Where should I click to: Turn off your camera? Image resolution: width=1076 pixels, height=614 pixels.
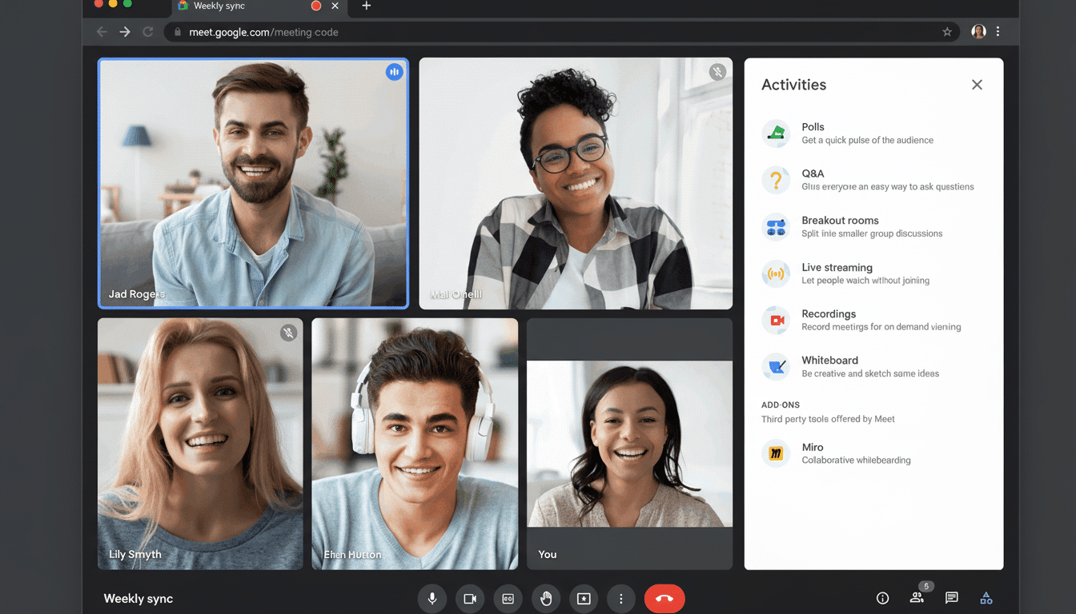click(x=470, y=598)
